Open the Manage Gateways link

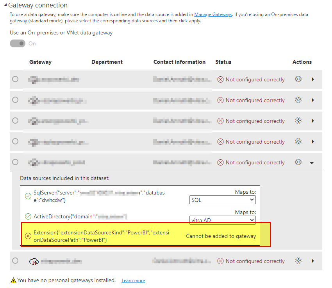[213, 14]
